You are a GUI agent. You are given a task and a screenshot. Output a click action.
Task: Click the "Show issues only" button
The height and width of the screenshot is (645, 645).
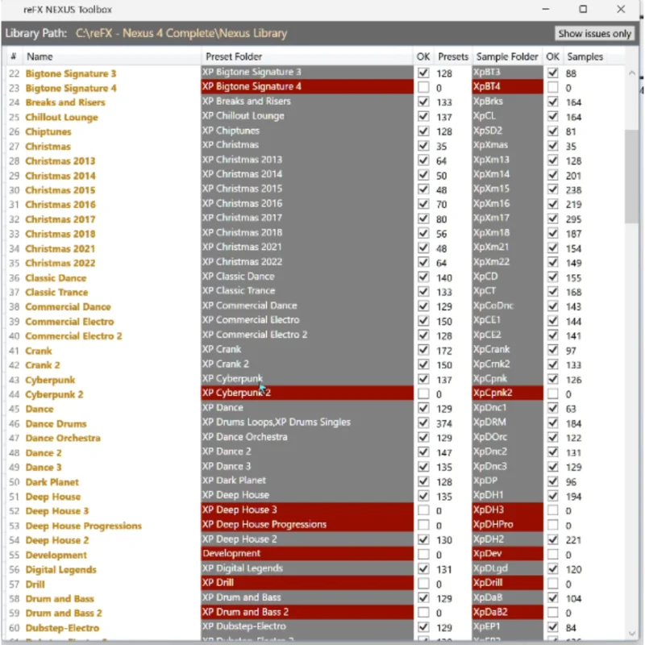(594, 34)
